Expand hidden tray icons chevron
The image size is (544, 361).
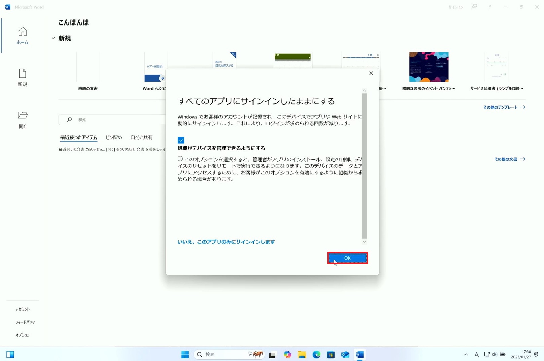point(466,354)
